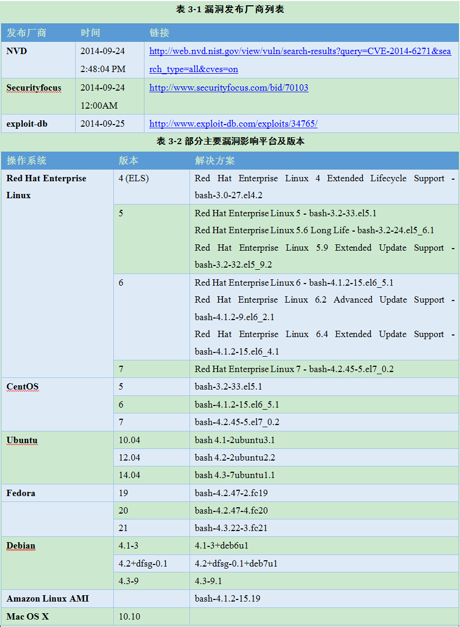Click the CentOS bash-4.2.45-5.el7_0.2 cell
Viewport: 460px width, 627px height.
324,422
